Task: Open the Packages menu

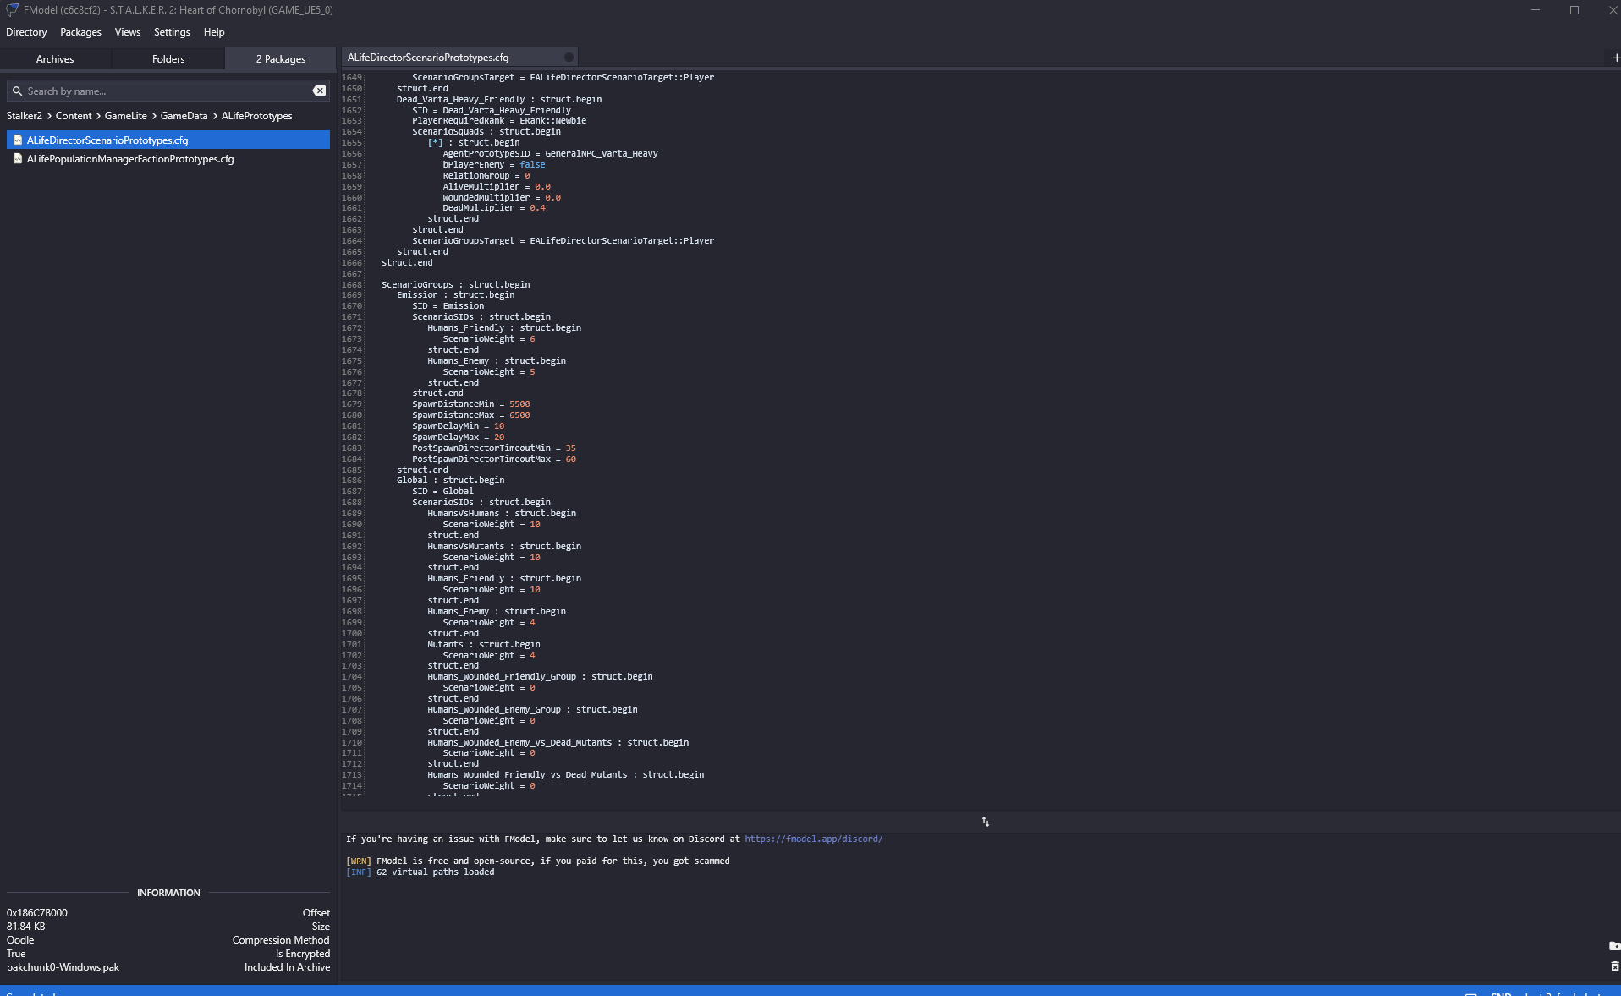Action: tap(80, 32)
